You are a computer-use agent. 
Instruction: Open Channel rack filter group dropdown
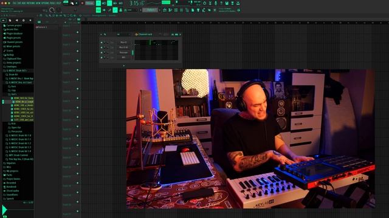[123, 35]
